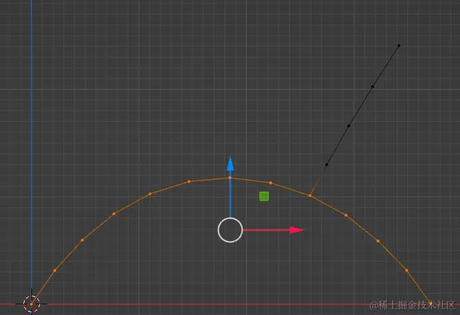Select the black vertex at the line's far end
This screenshot has width=460, height=315.
pyautogui.click(x=399, y=46)
